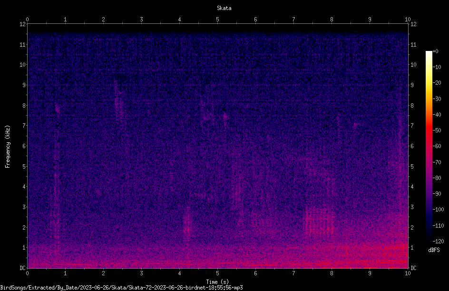
Task: Click the "DC" label on the left frequency axis
Action: pos(23,268)
